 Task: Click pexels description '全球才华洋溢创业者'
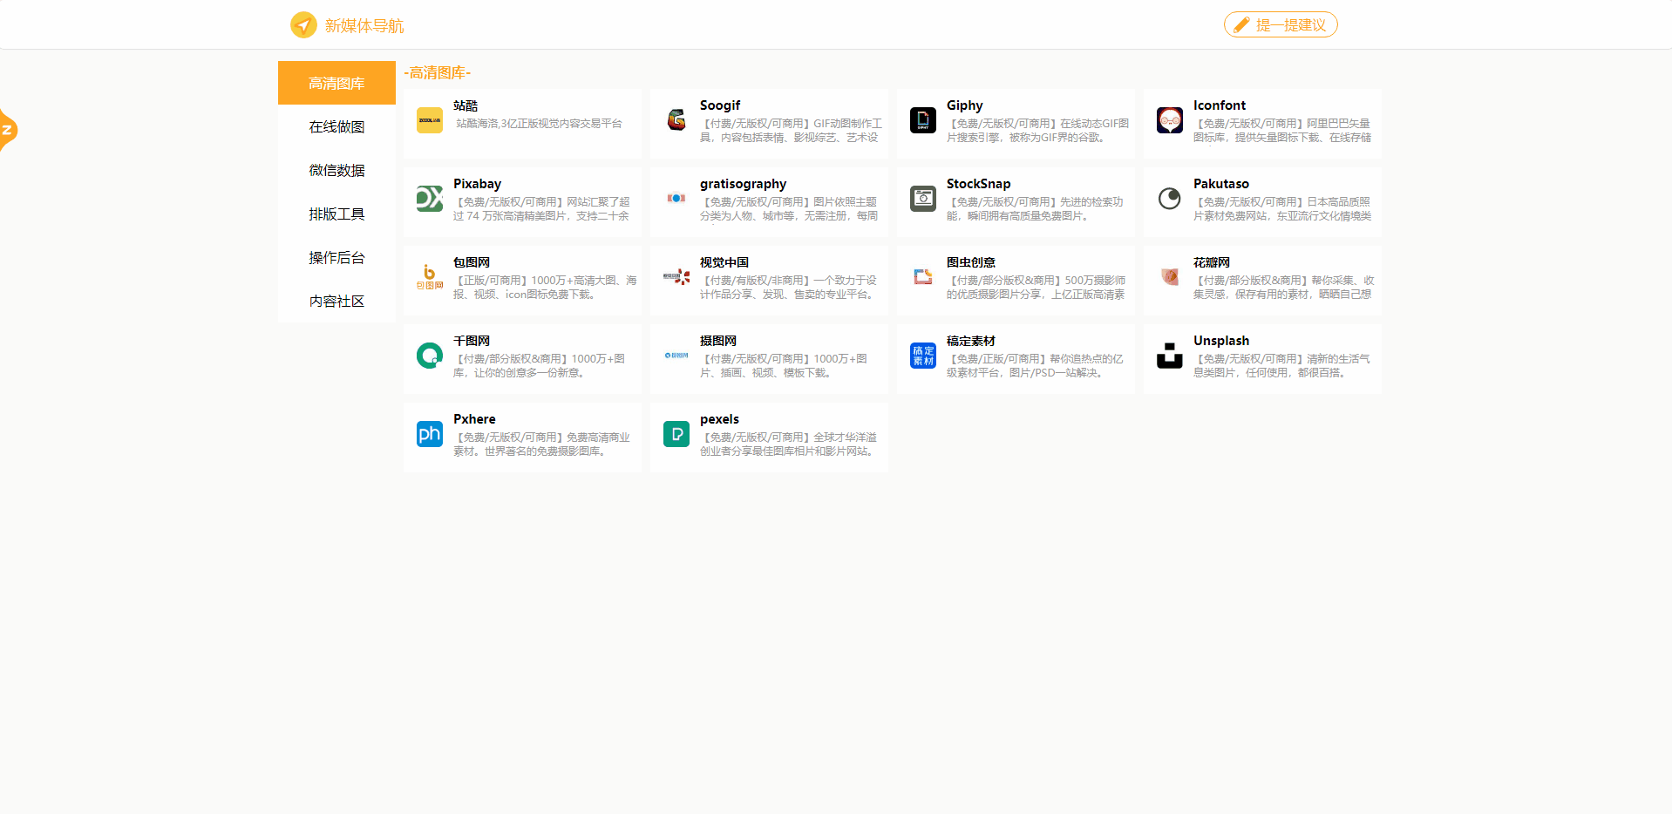click(788, 444)
